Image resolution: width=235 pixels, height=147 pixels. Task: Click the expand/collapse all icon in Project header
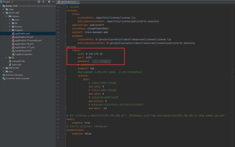tap(44, 2)
